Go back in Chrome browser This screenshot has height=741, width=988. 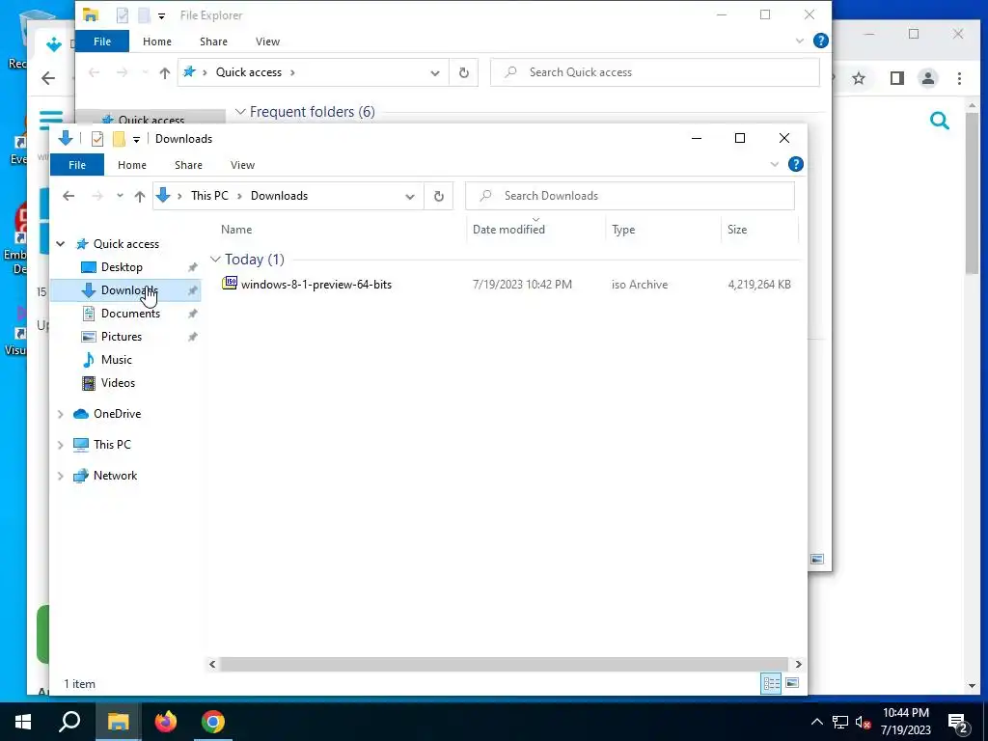(48, 78)
